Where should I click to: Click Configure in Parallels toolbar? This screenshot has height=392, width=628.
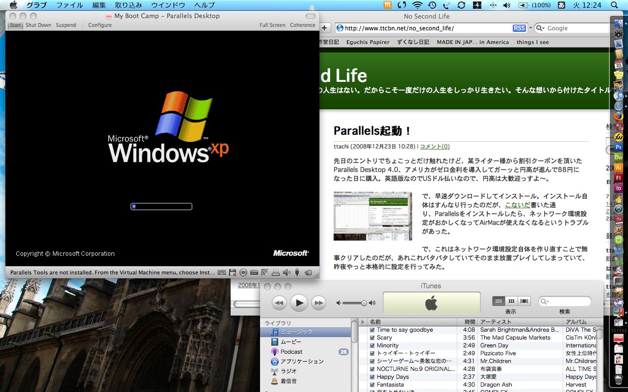pyautogui.click(x=100, y=25)
